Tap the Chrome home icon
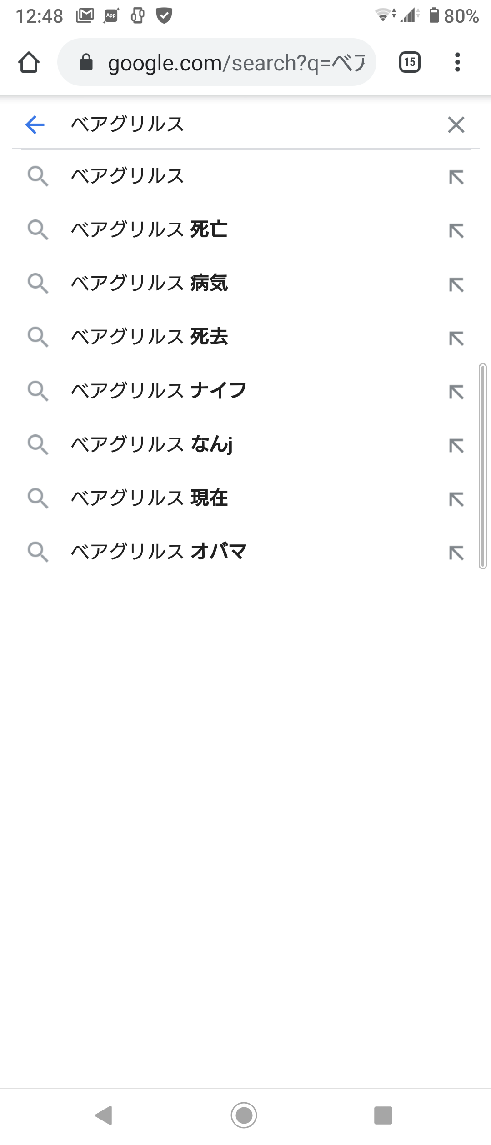The width and height of the screenshot is (491, 1145). (29, 62)
